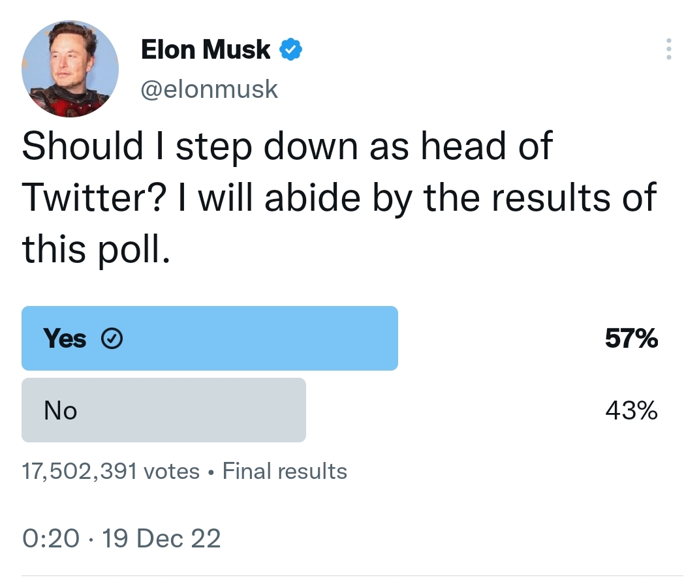Viewport: 684px width, 582px height.
Task: Click "this poll." at tweet end
Action: 95,250
